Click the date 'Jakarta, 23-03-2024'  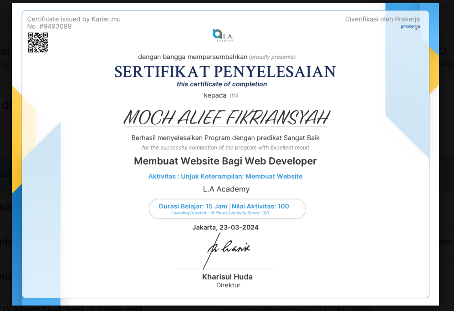point(225,227)
